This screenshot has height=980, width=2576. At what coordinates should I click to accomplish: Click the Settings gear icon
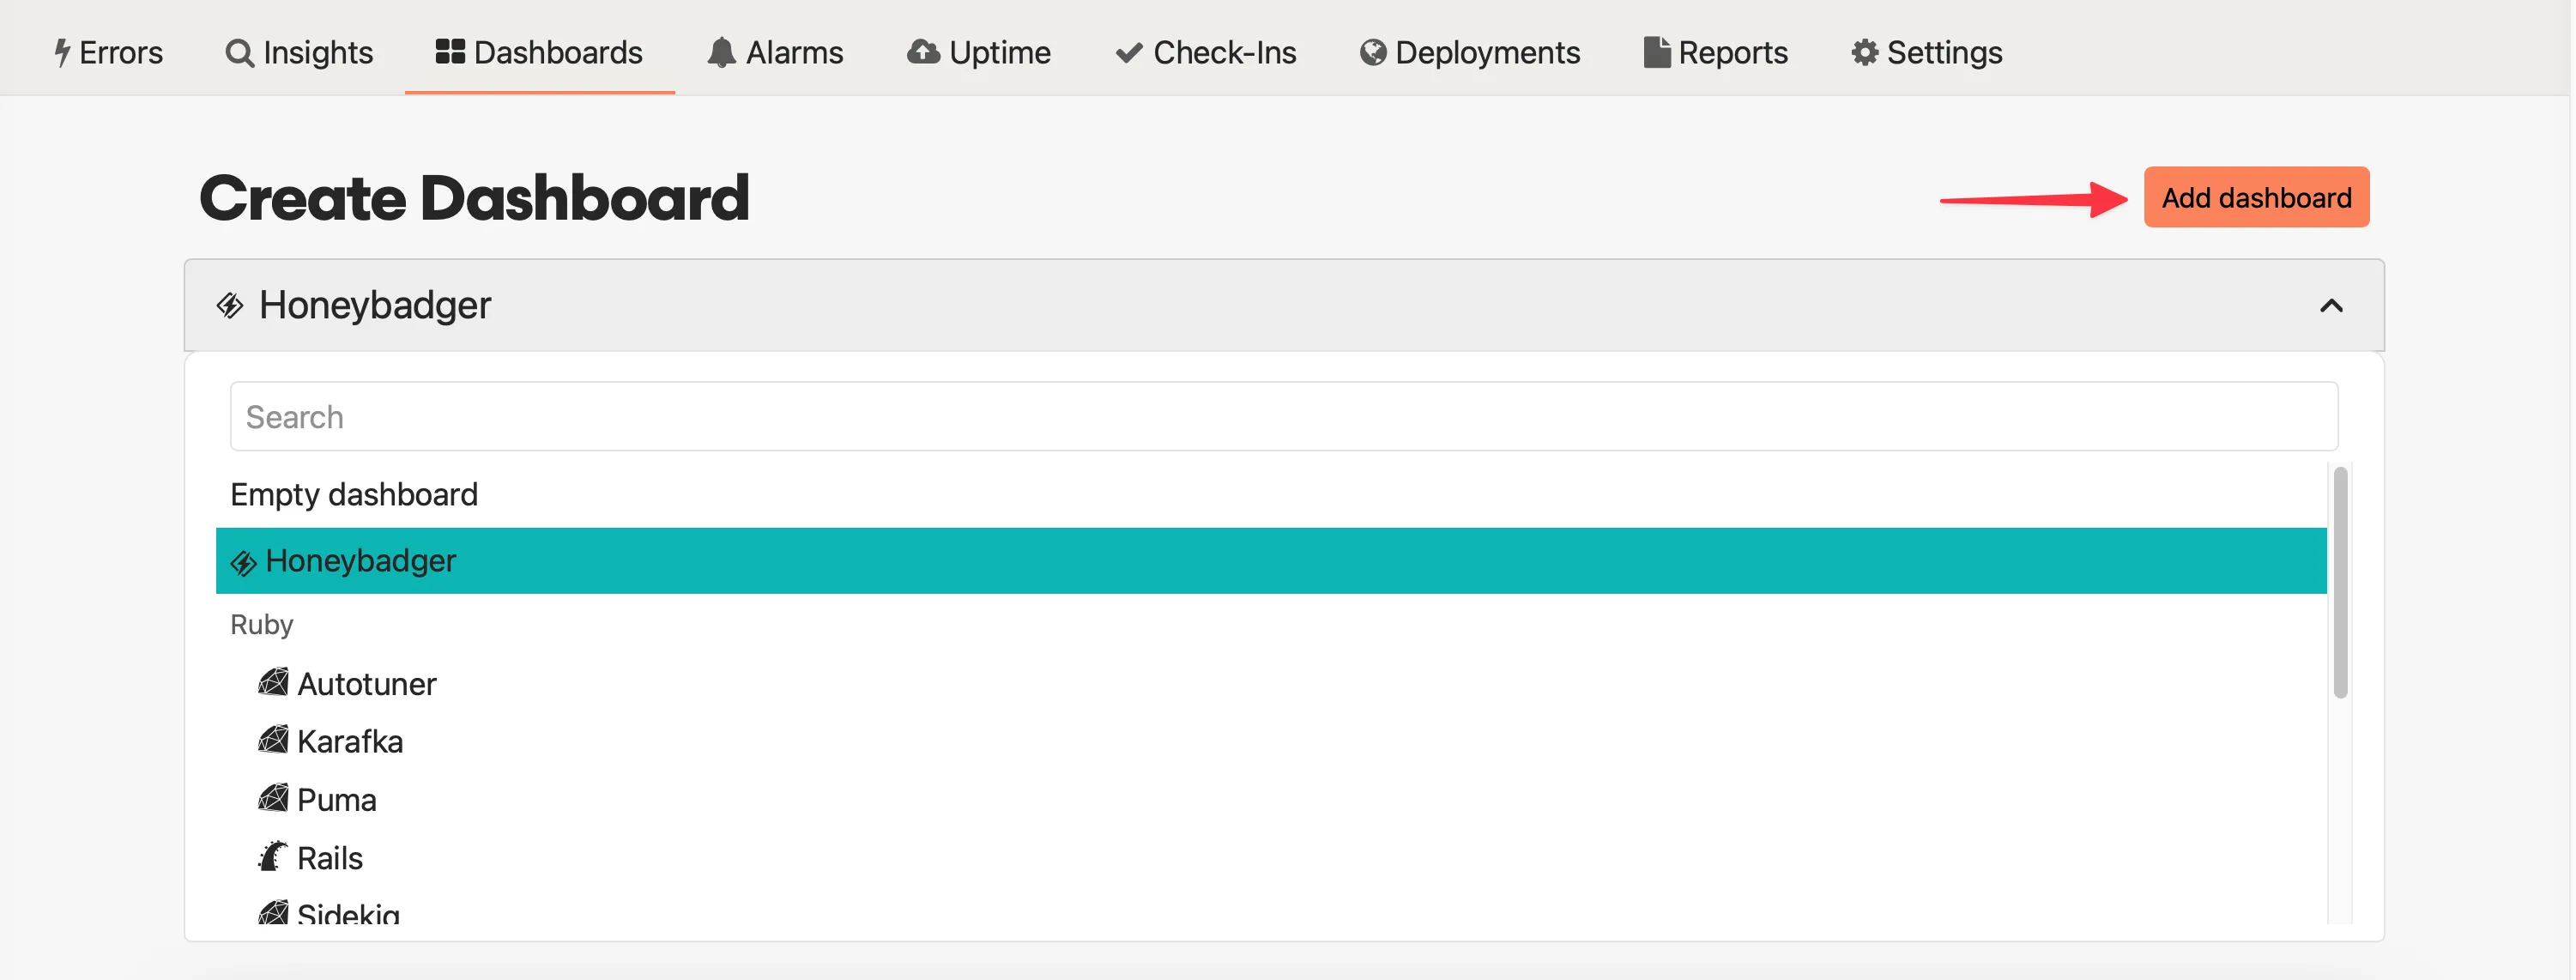pyautogui.click(x=1863, y=52)
